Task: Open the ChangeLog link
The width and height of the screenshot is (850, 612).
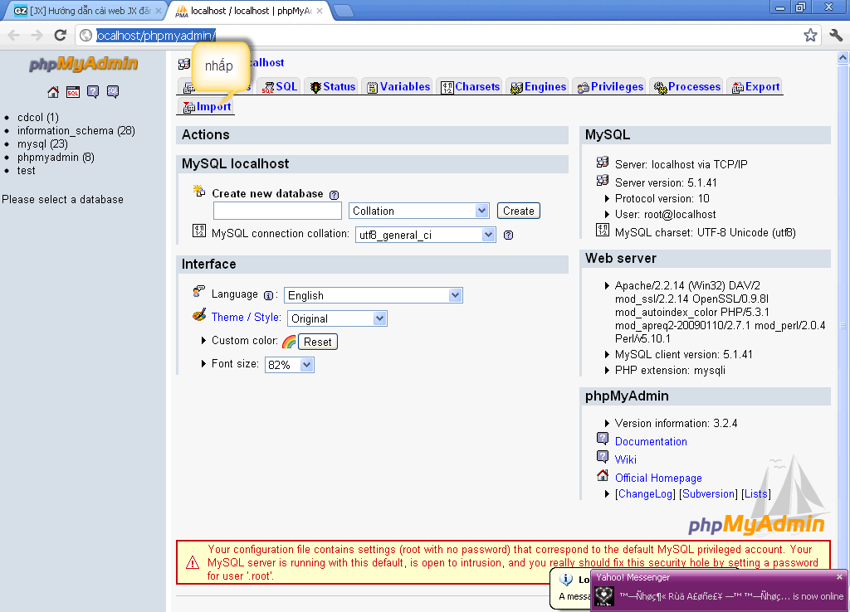Action: pos(645,494)
